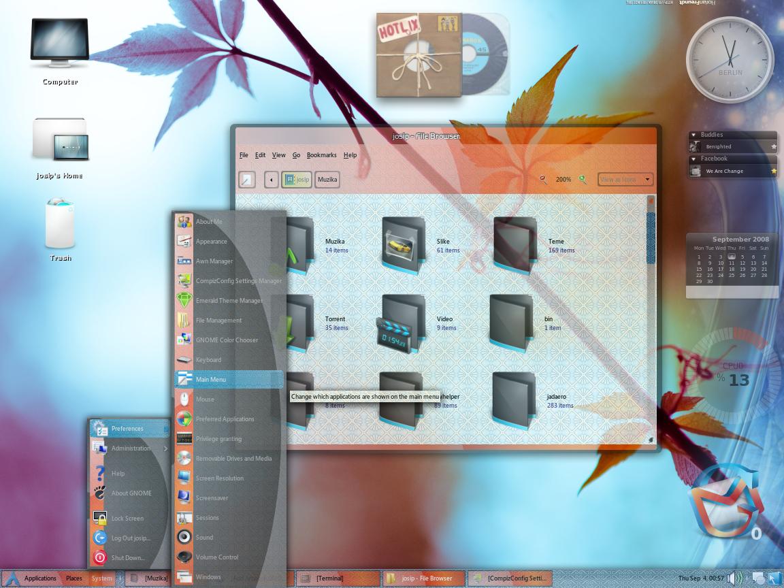Open the View as Icons dropdown
Screen dimensions: 784x588
pos(625,180)
